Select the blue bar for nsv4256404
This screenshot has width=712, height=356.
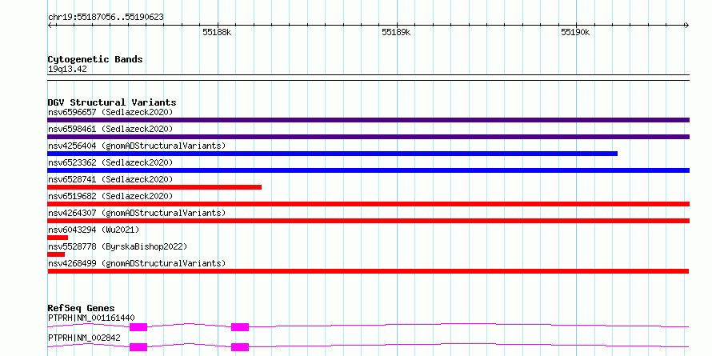[x=332, y=154]
